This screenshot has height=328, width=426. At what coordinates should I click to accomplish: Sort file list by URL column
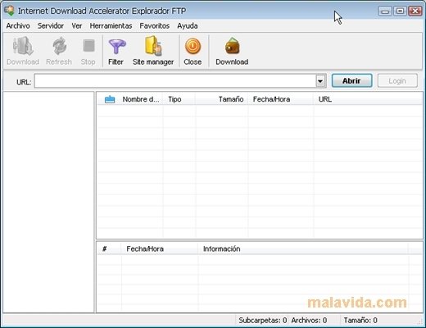pyautogui.click(x=368, y=99)
